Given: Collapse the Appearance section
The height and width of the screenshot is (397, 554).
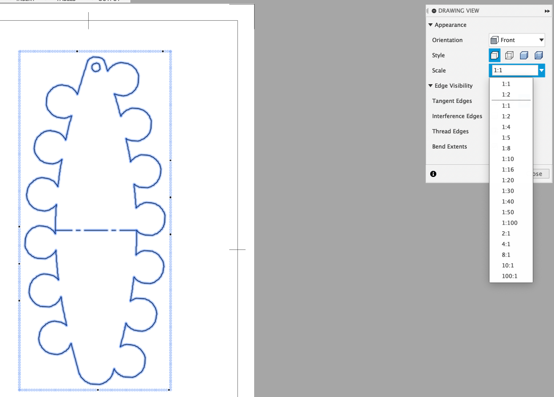Looking at the screenshot, I should tap(430, 25).
